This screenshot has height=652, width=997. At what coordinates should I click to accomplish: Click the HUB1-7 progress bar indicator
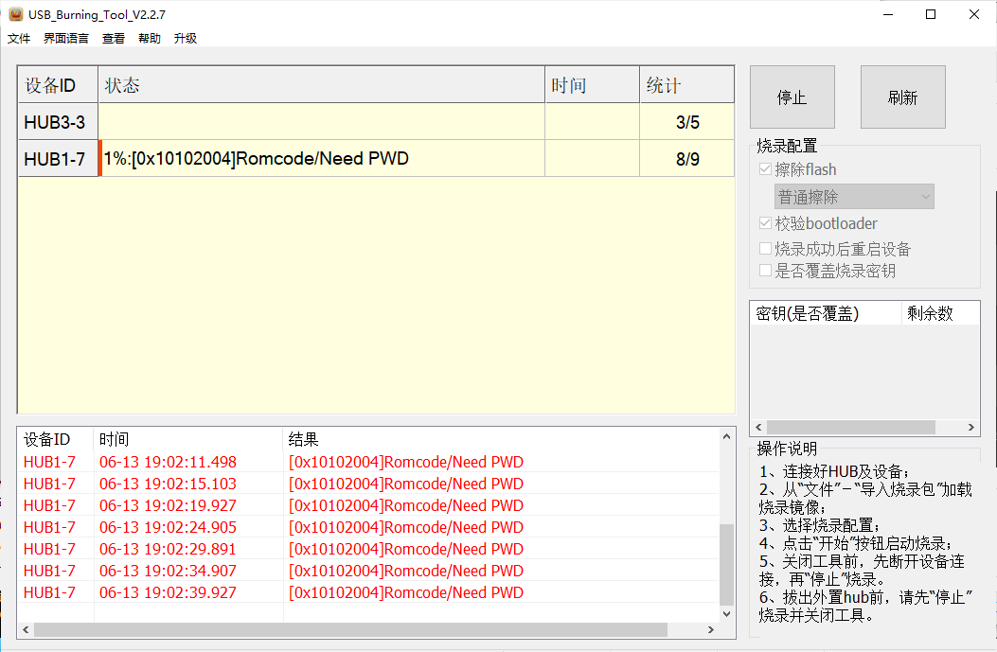(x=100, y=158)
